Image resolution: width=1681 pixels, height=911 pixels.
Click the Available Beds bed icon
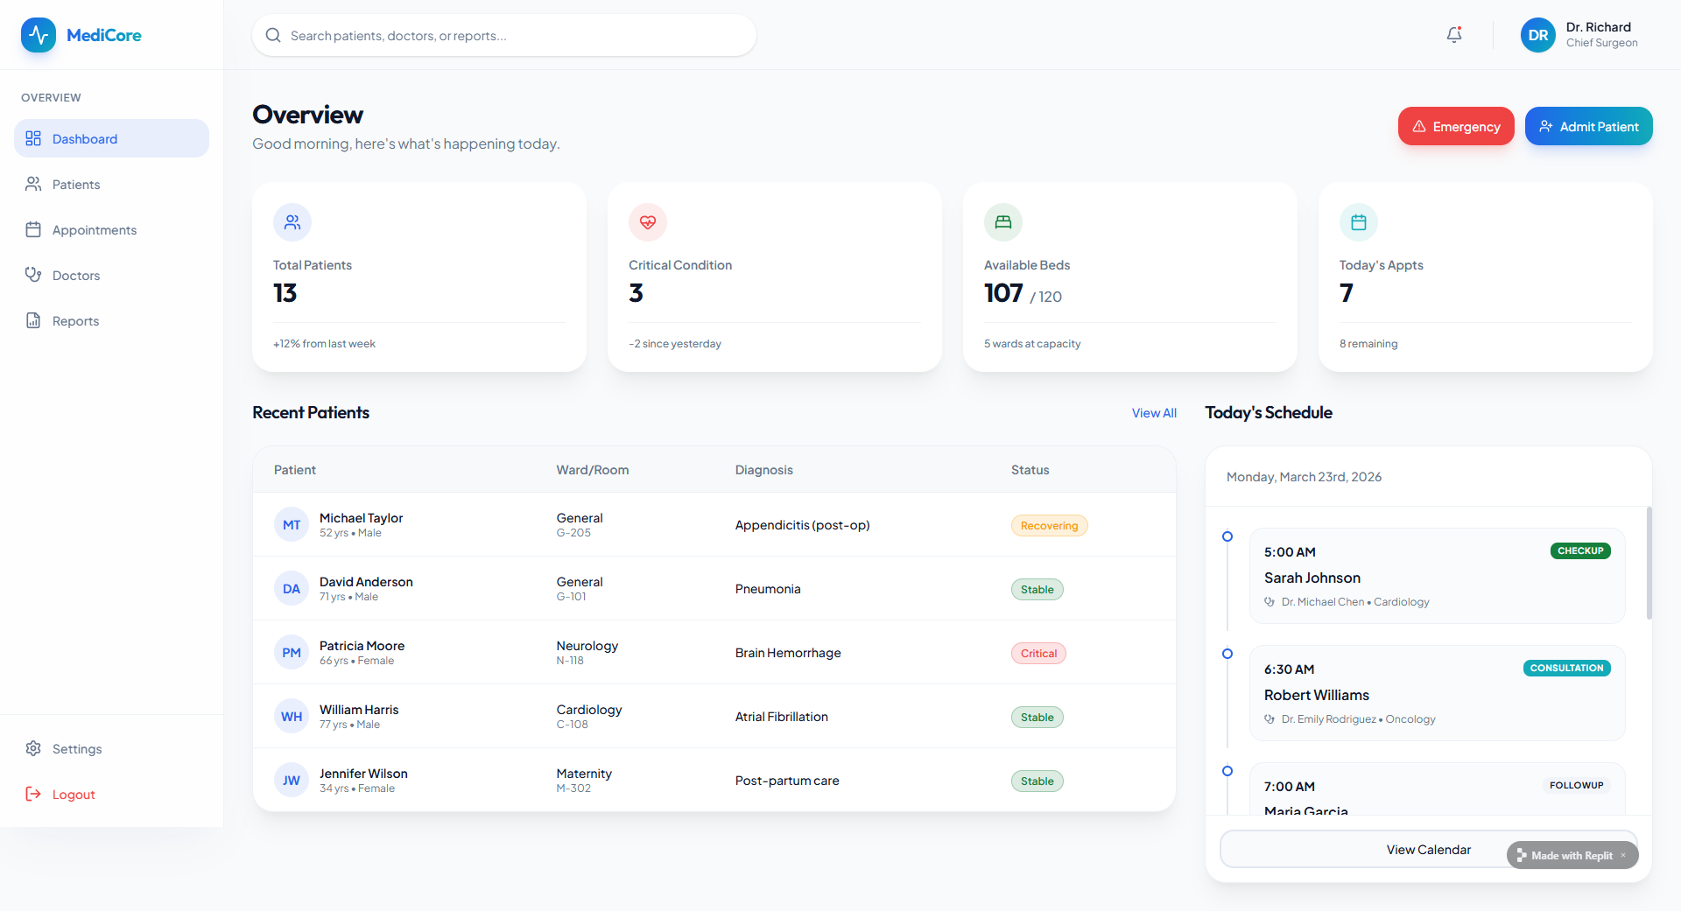(1003, 222)
